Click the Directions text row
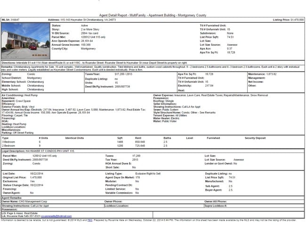Viewport: 306px width, 225px height. pos(94,63)
